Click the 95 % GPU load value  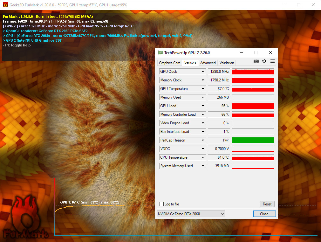point(219,106)
